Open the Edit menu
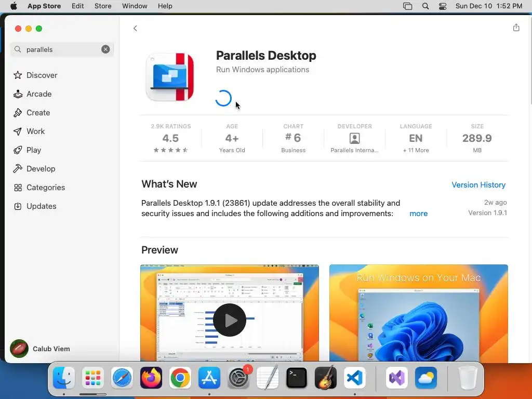 [78, 6]
